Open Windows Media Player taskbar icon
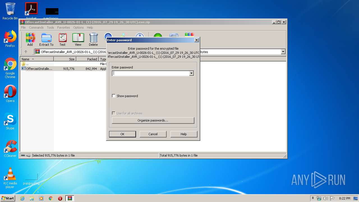This screenshot has height=202, width=359. tap(41, 198)
